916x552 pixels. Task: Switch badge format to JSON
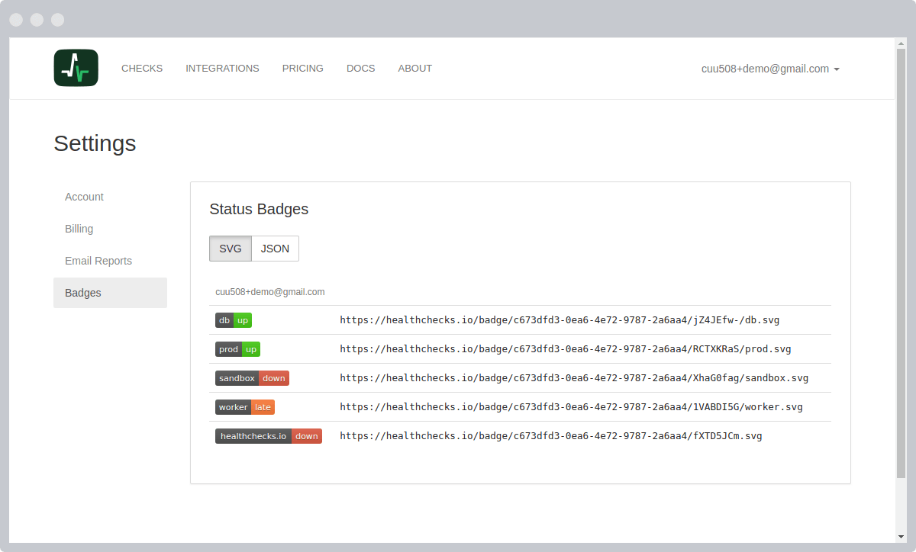275,249
